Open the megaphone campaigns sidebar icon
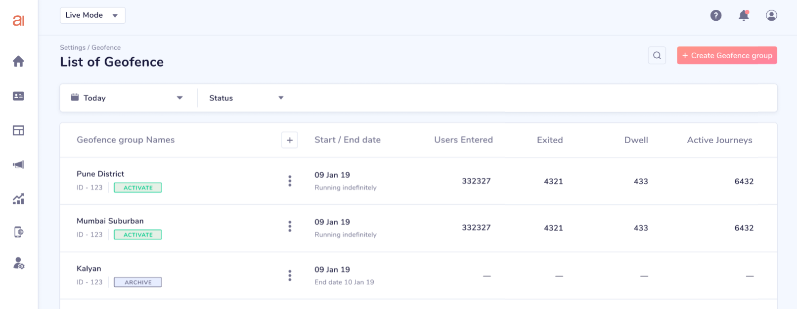797x309 pixels. coord(18,164)
